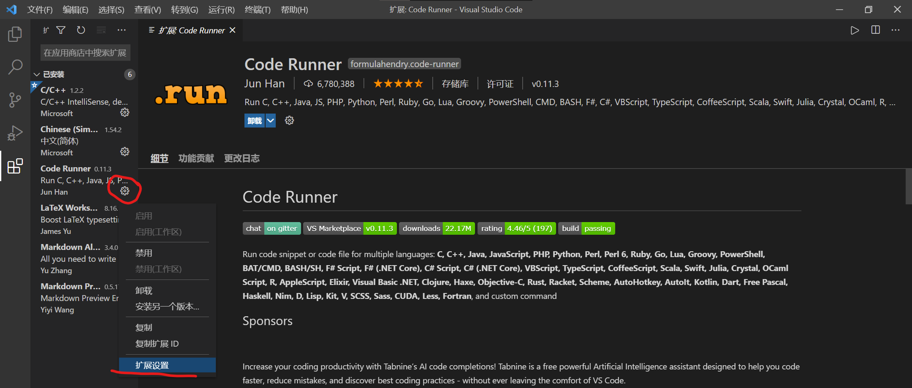Click the downloads 22.17M badge

(x=437, y=228)
